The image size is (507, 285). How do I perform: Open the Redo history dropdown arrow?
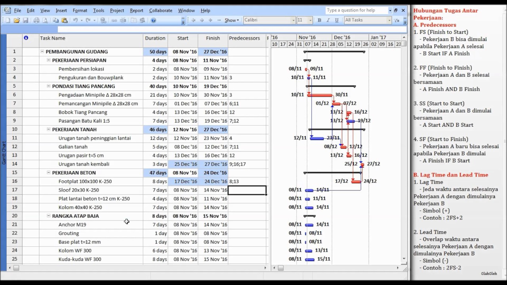pos(94,20)
